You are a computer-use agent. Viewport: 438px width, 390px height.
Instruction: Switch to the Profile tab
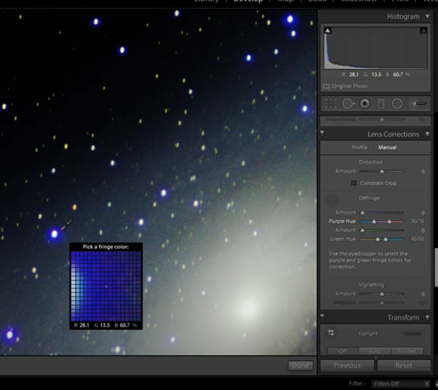[x=360, y=147]
